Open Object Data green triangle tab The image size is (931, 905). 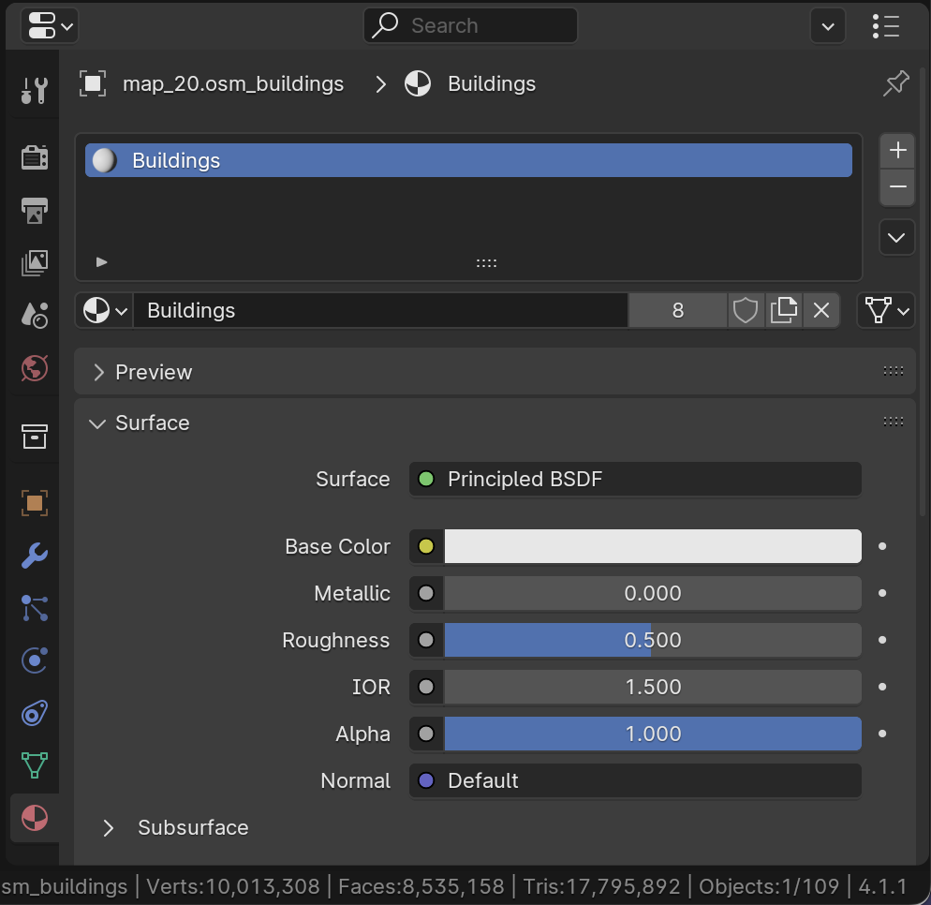[x=35, y=764]
